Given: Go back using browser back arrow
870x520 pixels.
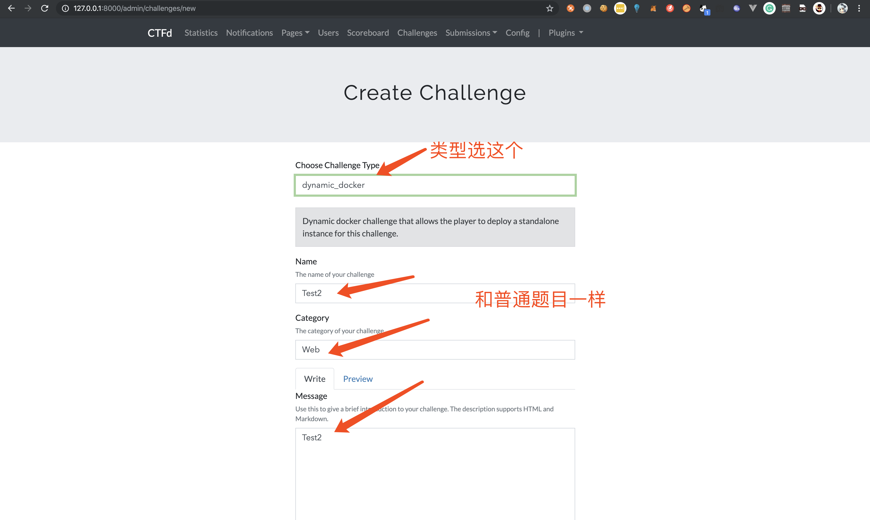Looking at the screenshot, I should coord(11,9).
